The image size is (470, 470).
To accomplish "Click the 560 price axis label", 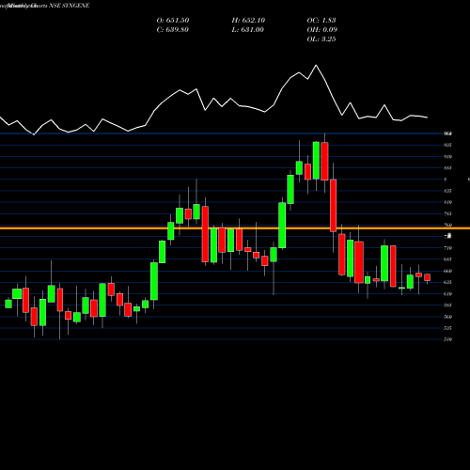I will point(447,317).
